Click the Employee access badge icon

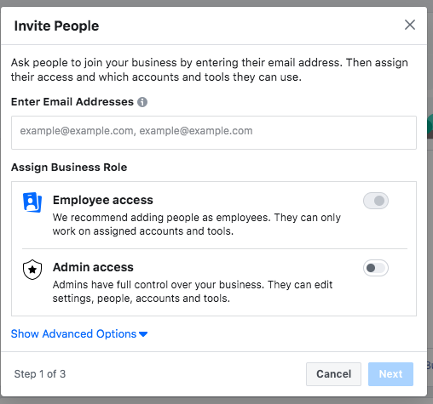pyautogui.click(x=32, y=202)
